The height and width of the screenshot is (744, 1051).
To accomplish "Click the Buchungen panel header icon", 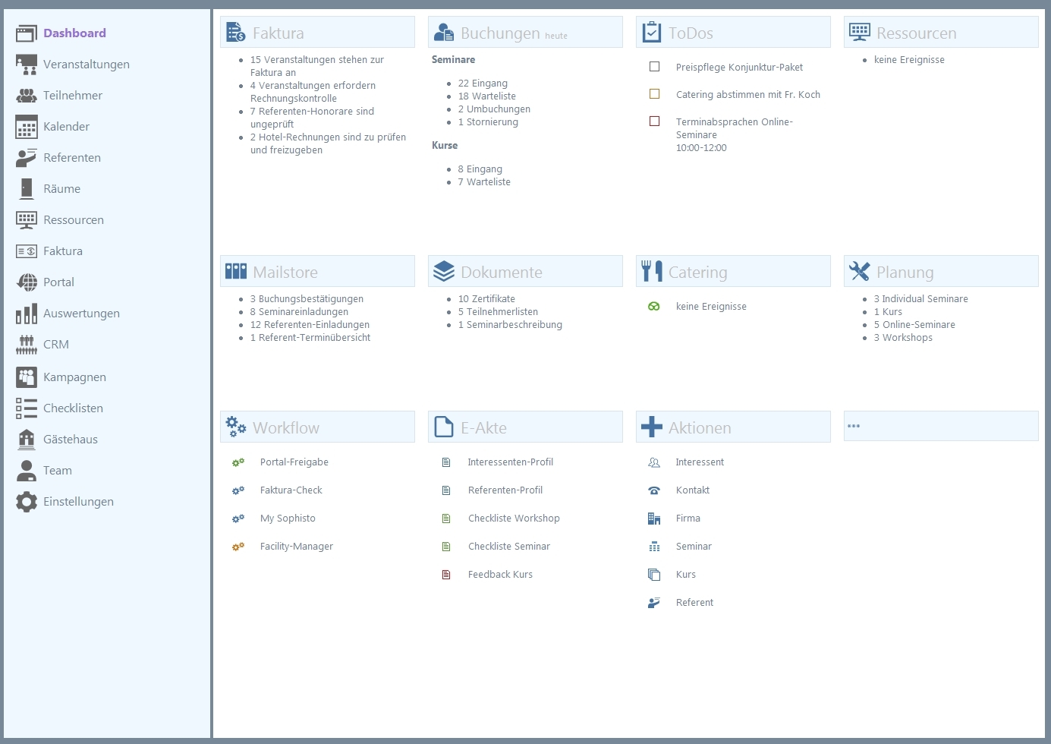I will (x=444, y=32).
